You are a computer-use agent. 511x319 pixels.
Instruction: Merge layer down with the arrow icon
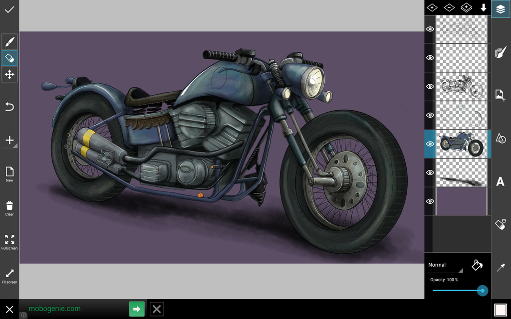(x=483, y=7)
